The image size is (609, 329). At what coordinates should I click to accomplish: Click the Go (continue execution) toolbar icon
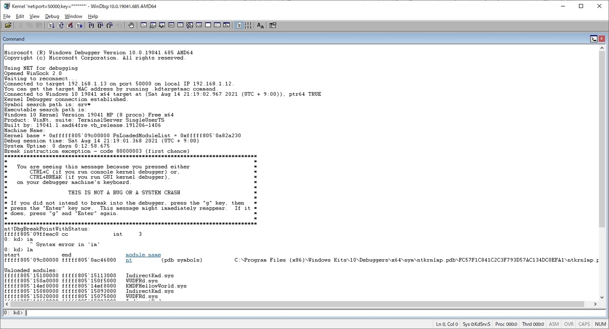(x=51, y=25)
